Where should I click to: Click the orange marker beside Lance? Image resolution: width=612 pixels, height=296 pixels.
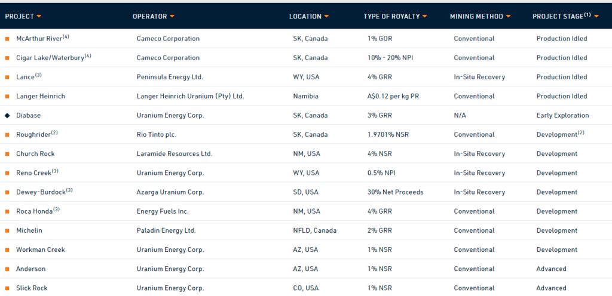(x=7, y=77)
